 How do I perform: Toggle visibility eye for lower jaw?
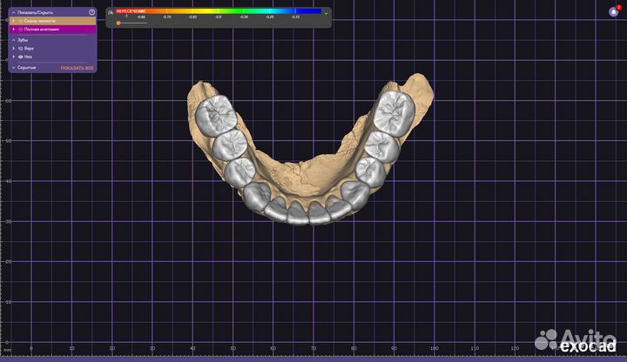[21, 57]
